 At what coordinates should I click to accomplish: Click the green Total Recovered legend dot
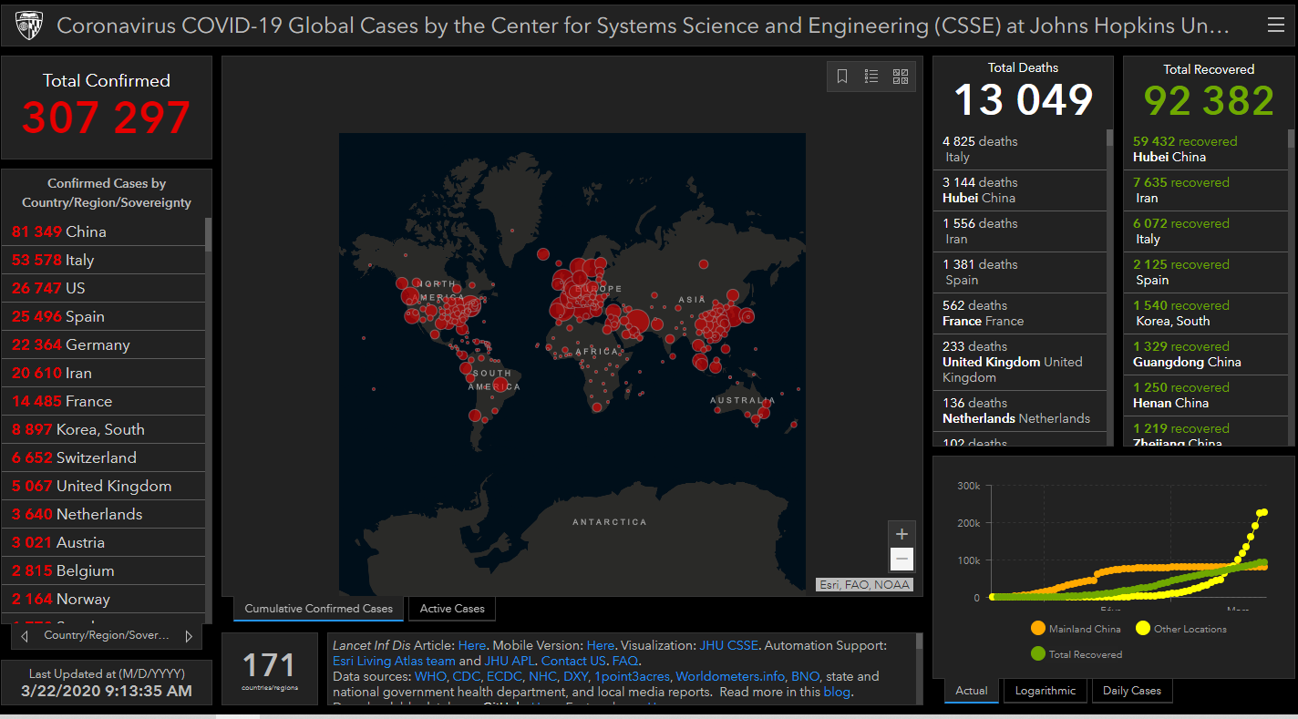(1037, 654)
